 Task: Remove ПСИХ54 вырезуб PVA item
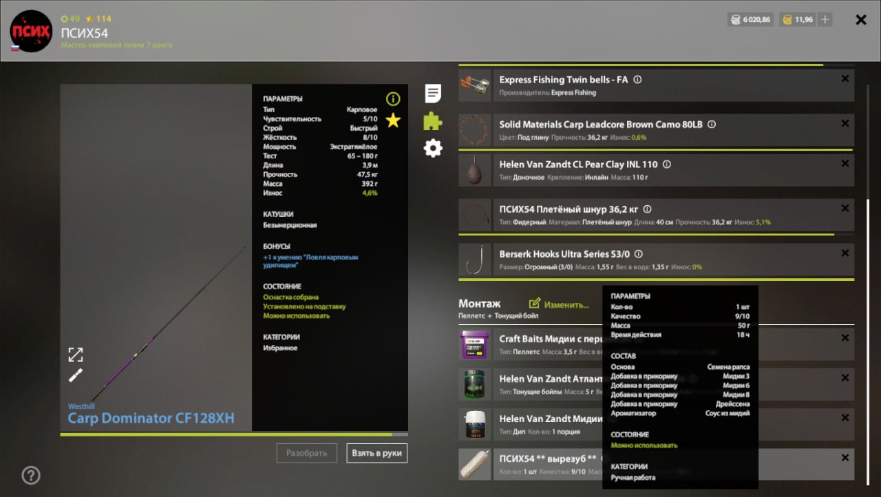[845, 458]
